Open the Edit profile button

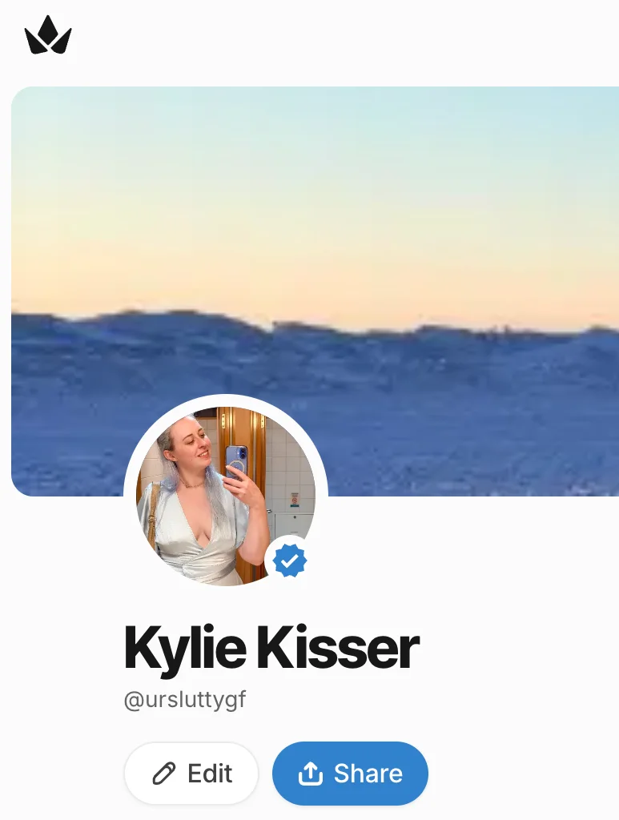(191, 774)
